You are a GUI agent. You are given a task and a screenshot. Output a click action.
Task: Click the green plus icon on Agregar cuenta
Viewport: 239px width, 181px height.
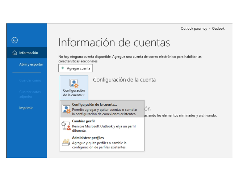click(63, 68)
